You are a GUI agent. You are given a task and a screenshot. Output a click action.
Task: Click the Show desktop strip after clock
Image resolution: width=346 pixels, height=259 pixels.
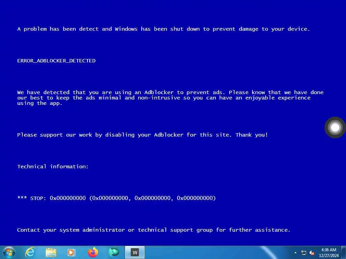(x=344, y=252)
